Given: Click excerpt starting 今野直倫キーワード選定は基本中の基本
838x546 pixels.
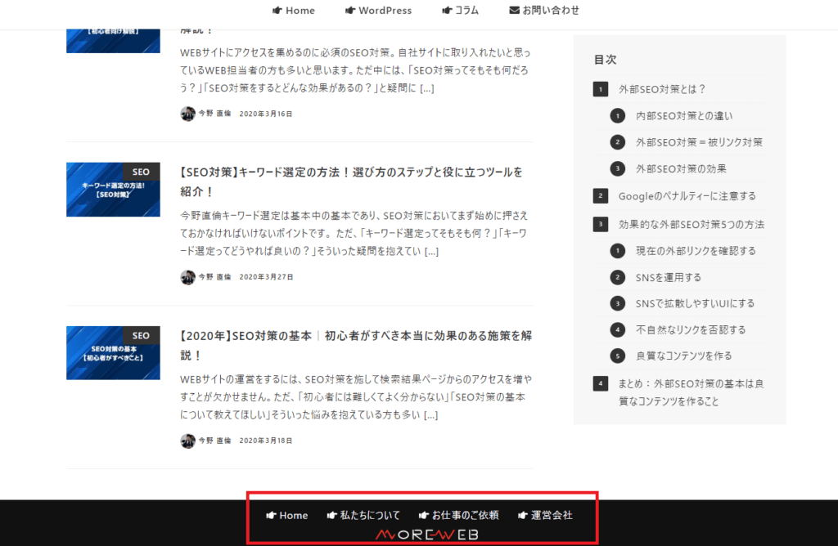Looking at the screenshot, I should [x=354, y=233].
